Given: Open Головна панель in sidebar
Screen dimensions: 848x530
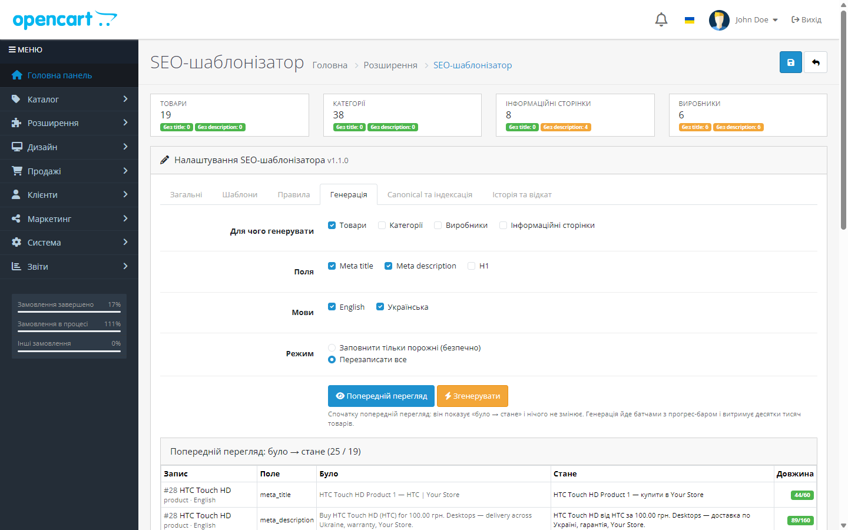Looking at the screenshot, I should click(69, 75).
